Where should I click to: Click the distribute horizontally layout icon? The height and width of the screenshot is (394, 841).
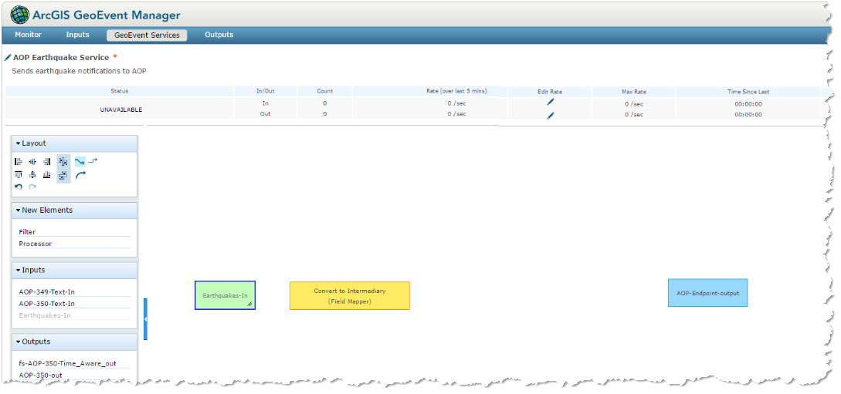click(x=63, y=162)
